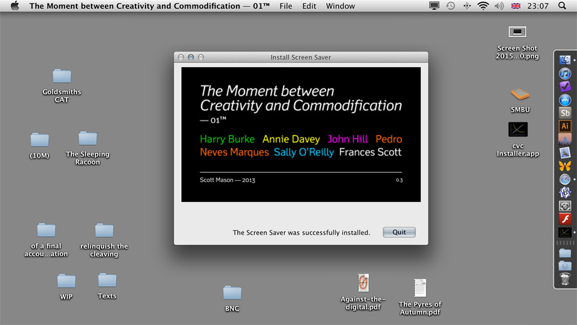Screen dimensions: 577x325
Task: Select The Pyres of Autumn.pdf file
Action: [420, 289]
